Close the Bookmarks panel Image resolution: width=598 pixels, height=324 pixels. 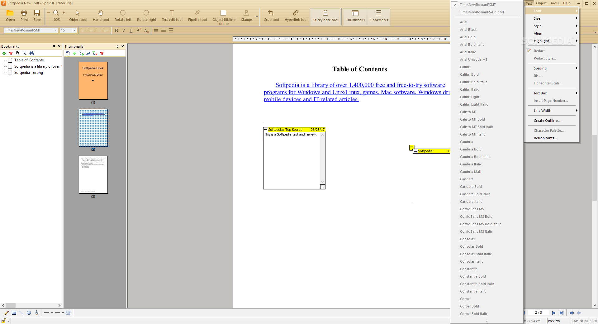(59, 46)
